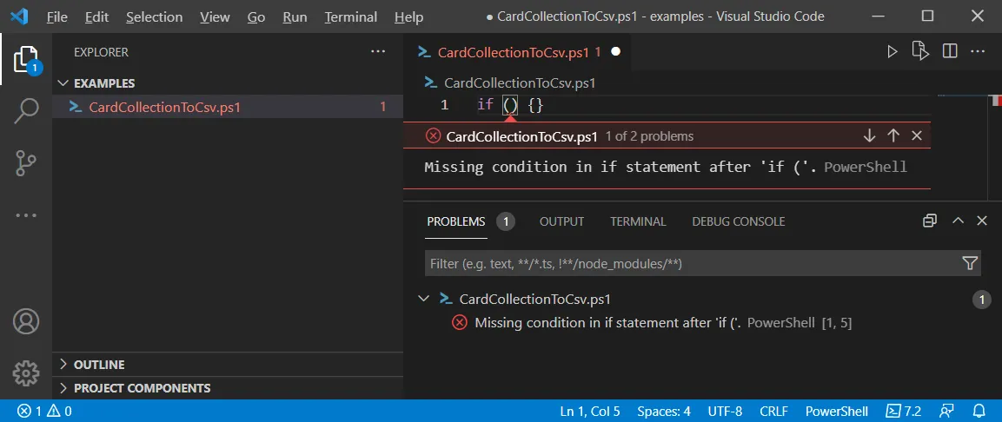Open the Selection menu
The width and height of the screenshot is (1002, 422).
[x=154, y=16]
